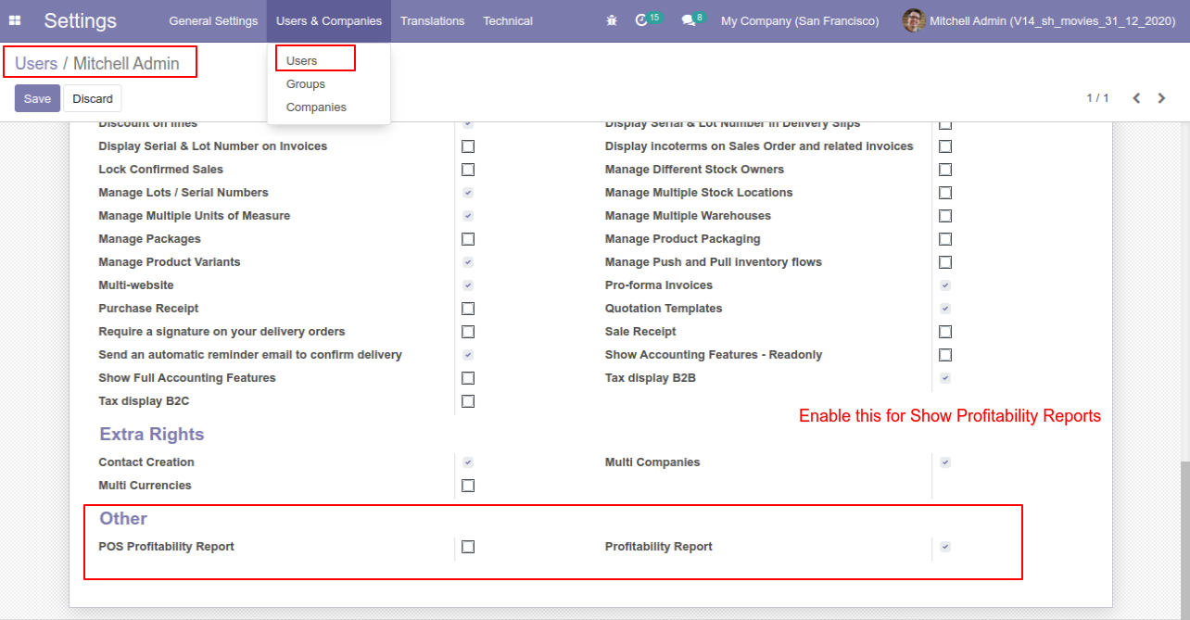
Task: Select Groups from the dropdown menu
Action: click(x=305, y=84)
